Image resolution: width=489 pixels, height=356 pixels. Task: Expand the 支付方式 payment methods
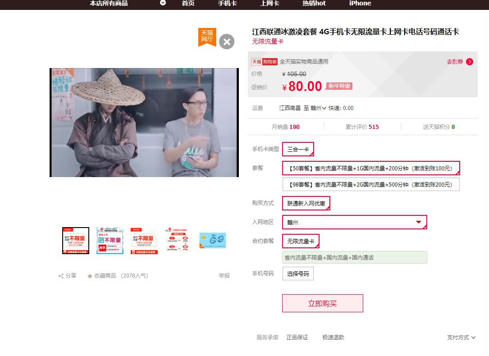pos(461,338)
